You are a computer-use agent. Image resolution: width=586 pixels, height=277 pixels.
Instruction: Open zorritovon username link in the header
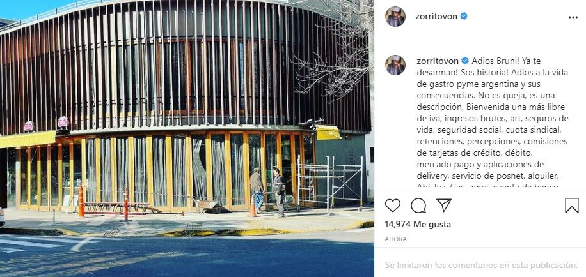coord(436,17)
